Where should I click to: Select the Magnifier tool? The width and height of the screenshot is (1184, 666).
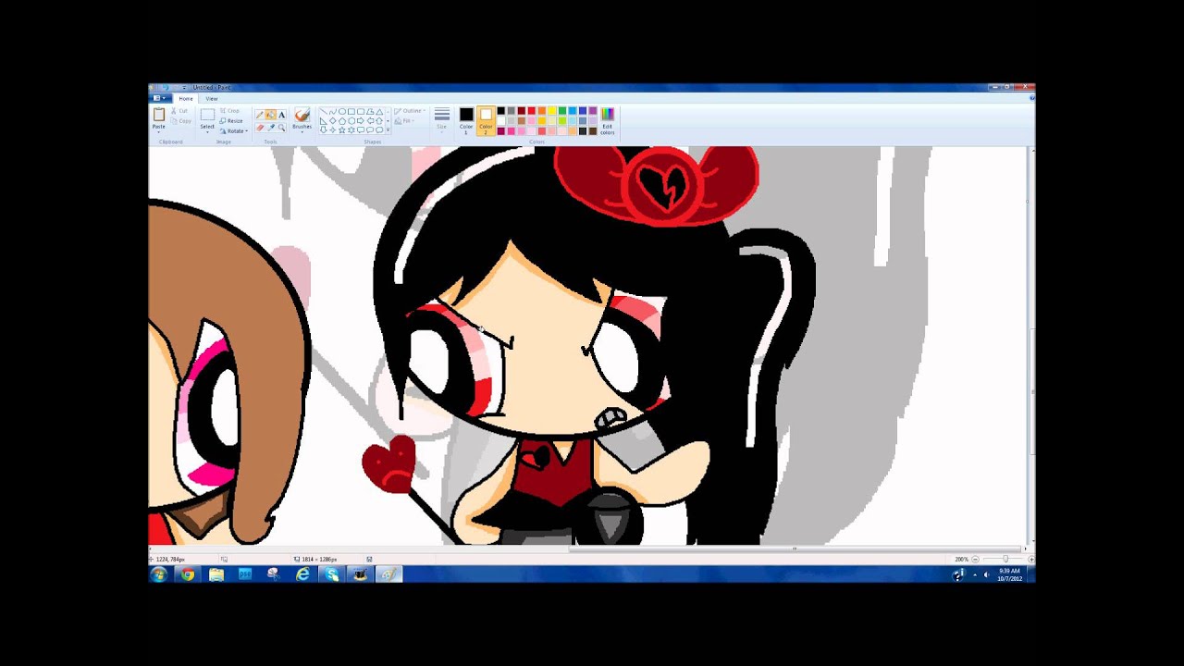click(281, 128)
